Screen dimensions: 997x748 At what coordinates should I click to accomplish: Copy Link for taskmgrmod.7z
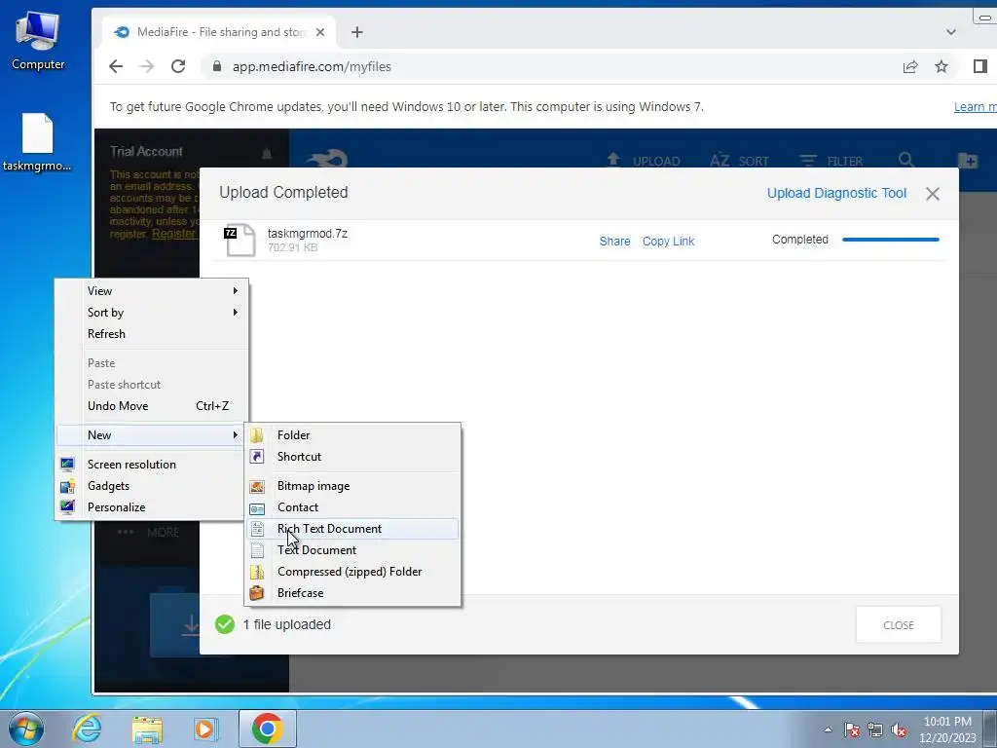[x=668, y=242]
